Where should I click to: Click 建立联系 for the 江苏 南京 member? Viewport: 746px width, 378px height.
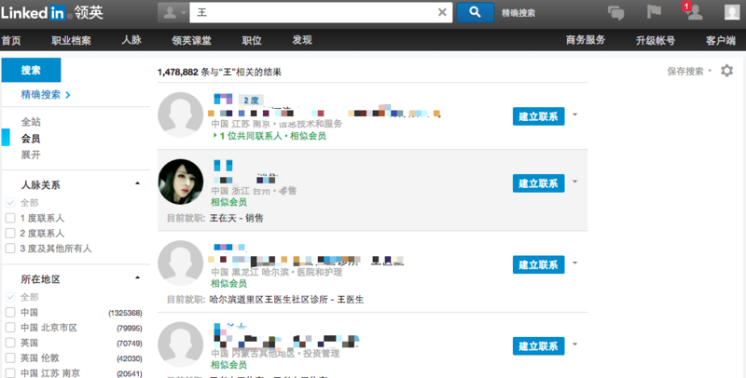pos(539,116)
